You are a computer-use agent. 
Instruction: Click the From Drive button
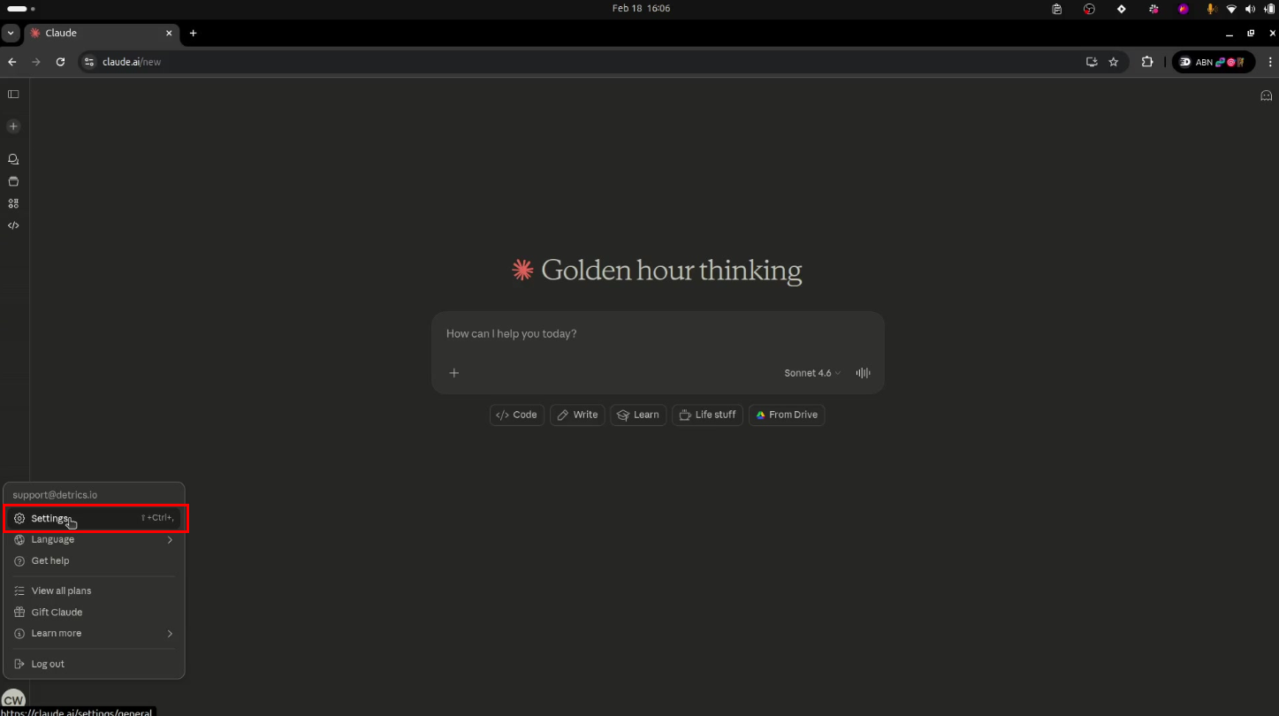(x=786, y=415)
